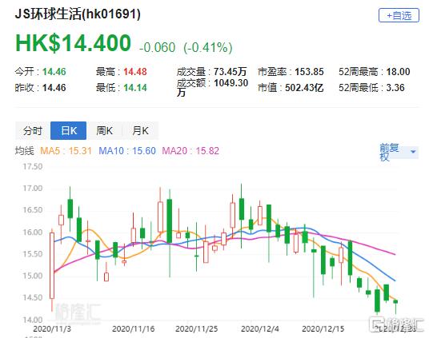This screenshot has width=429, height=338.
Task: Select the 2020/11/3 date axis label
Action: click(52, 328)
